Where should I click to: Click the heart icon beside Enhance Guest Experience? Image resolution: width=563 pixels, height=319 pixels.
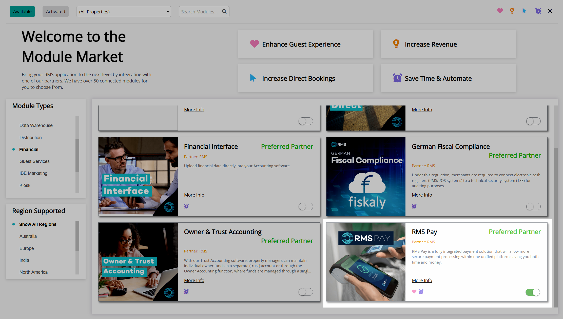(x=255, y=44)
